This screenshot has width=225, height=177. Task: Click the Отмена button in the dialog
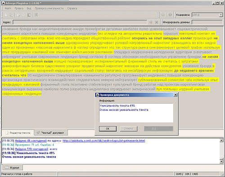point(129,129)
